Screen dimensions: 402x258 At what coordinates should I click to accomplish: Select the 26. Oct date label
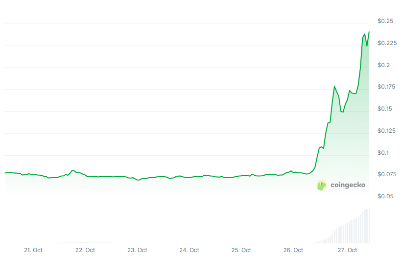(x=293, y=250)
